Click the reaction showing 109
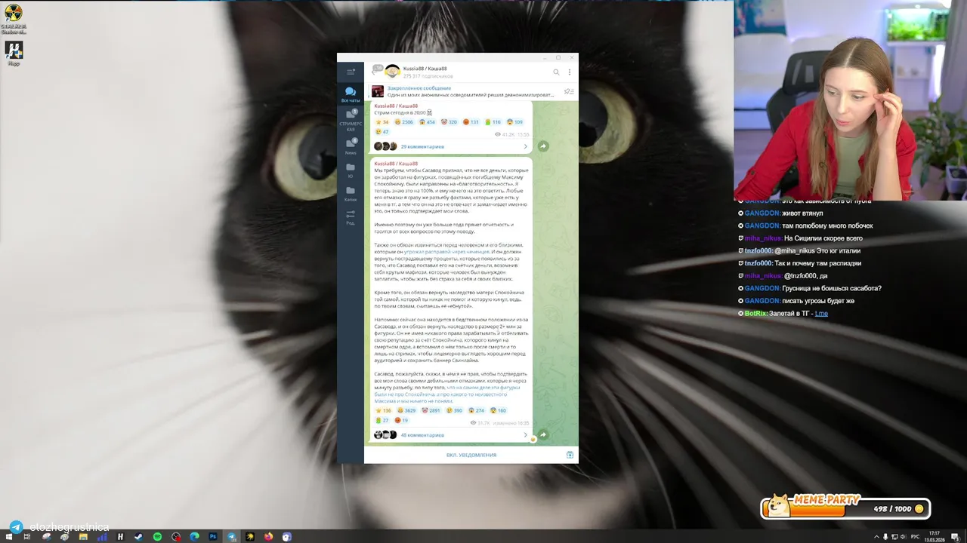Viewport: 967px width, 543px height. 514,121
